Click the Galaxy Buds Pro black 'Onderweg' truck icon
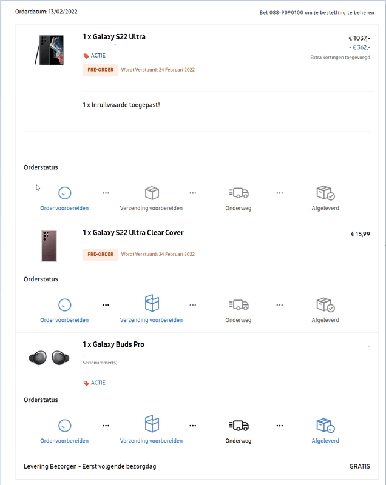 (x=239, y=425)
